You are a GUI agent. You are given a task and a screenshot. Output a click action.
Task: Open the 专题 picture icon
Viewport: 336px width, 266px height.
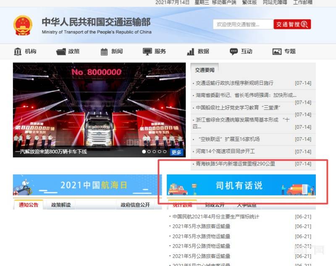click(x=277, y=52)
